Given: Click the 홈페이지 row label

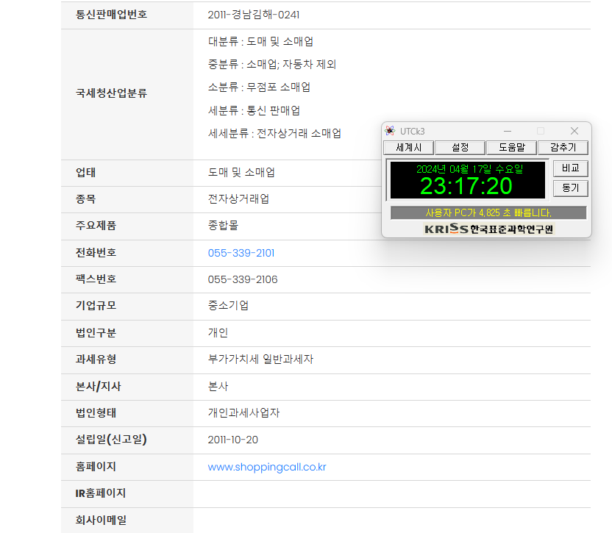Looking at the screenshot, I should [x=96, y=467].
